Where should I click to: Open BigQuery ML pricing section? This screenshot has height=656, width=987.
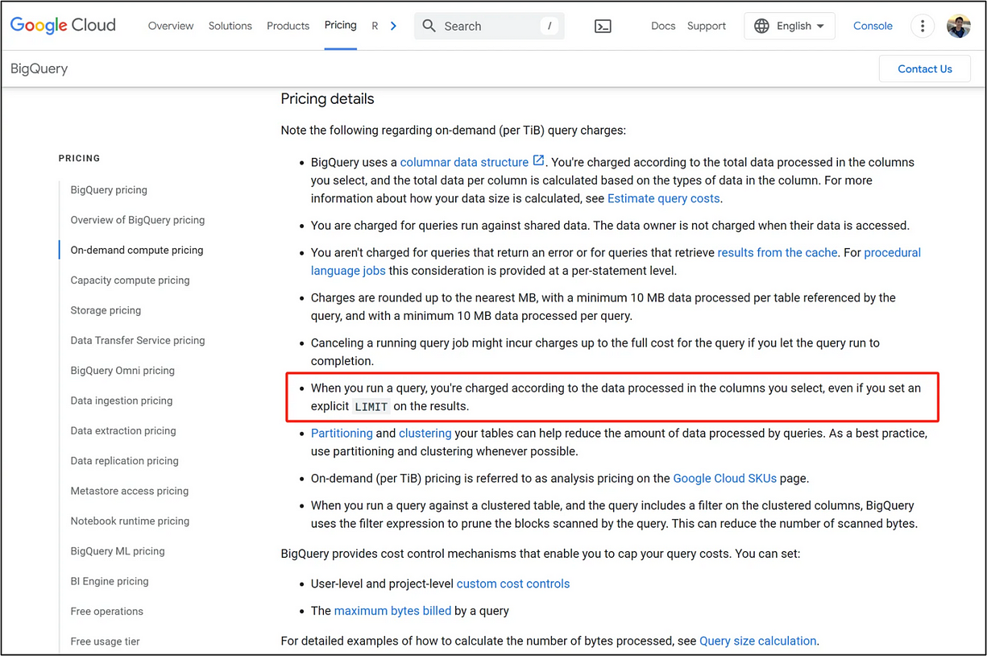[118, 551]
